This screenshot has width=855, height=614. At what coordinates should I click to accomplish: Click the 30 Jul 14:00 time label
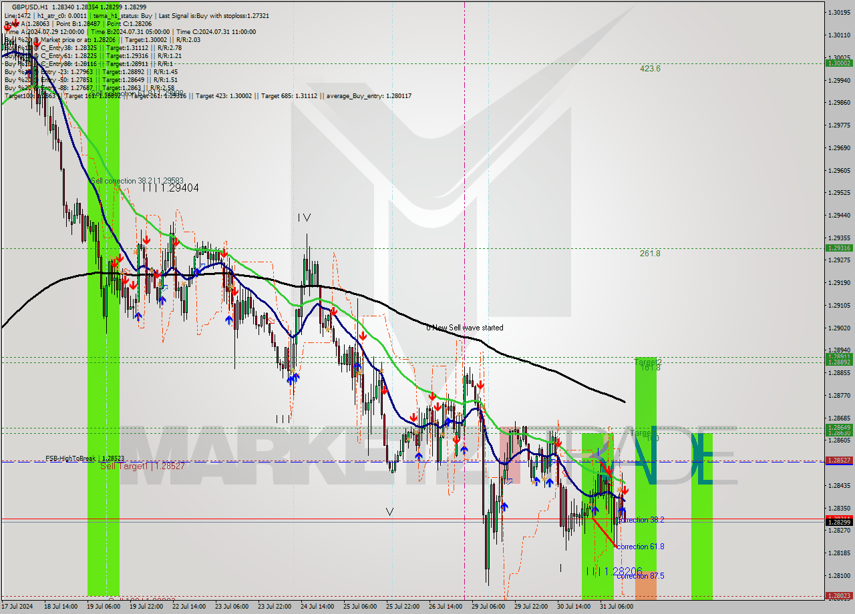pos(574,607)
